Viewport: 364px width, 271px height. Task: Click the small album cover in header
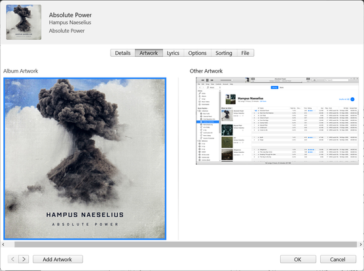(x=24, y=22)
